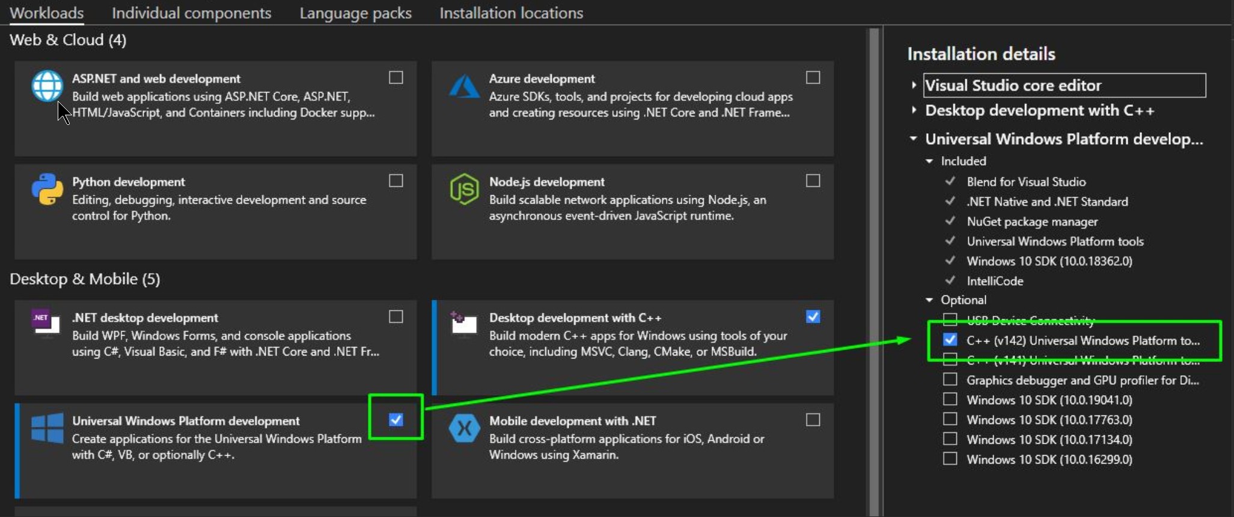
Task: Click Universal Windows Platform development card title
Action: 186,421
